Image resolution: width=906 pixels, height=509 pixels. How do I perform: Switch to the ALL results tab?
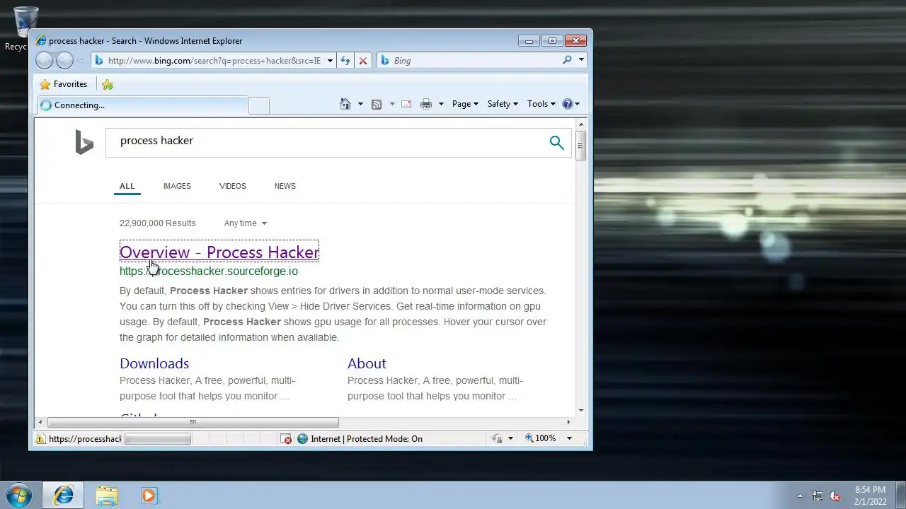[127, 186]
